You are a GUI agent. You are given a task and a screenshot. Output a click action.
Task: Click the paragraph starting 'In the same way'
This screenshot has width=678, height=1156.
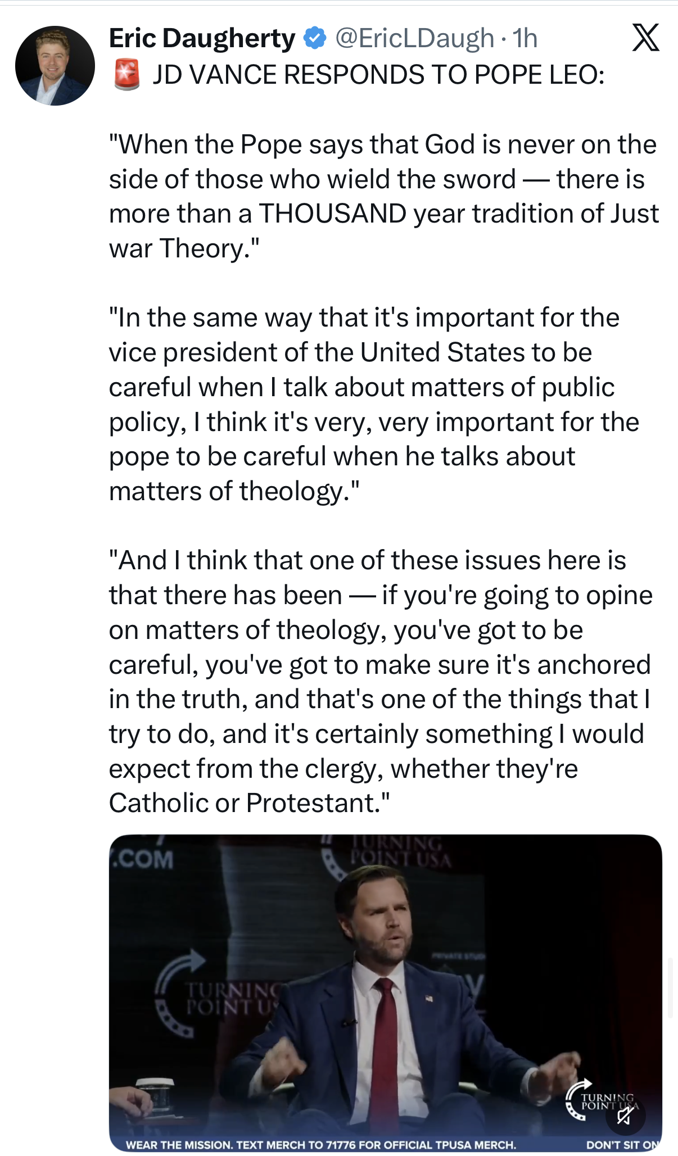pos(374,404)
